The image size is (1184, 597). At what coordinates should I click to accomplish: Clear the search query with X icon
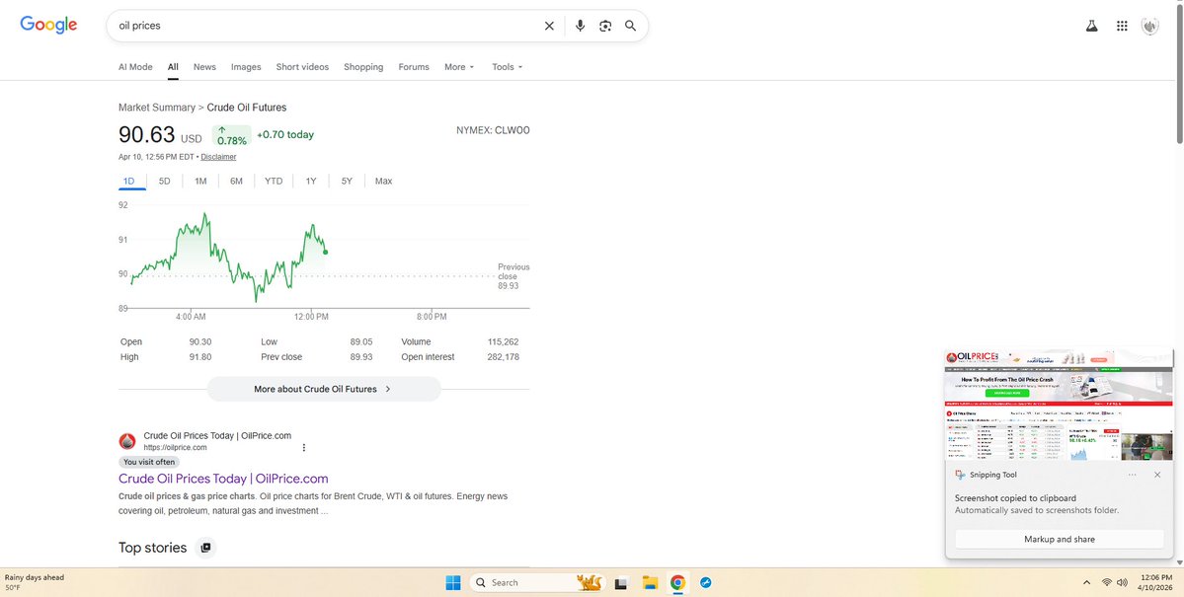click(549, 26)
